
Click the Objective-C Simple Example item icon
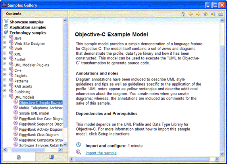click(15, 102)
